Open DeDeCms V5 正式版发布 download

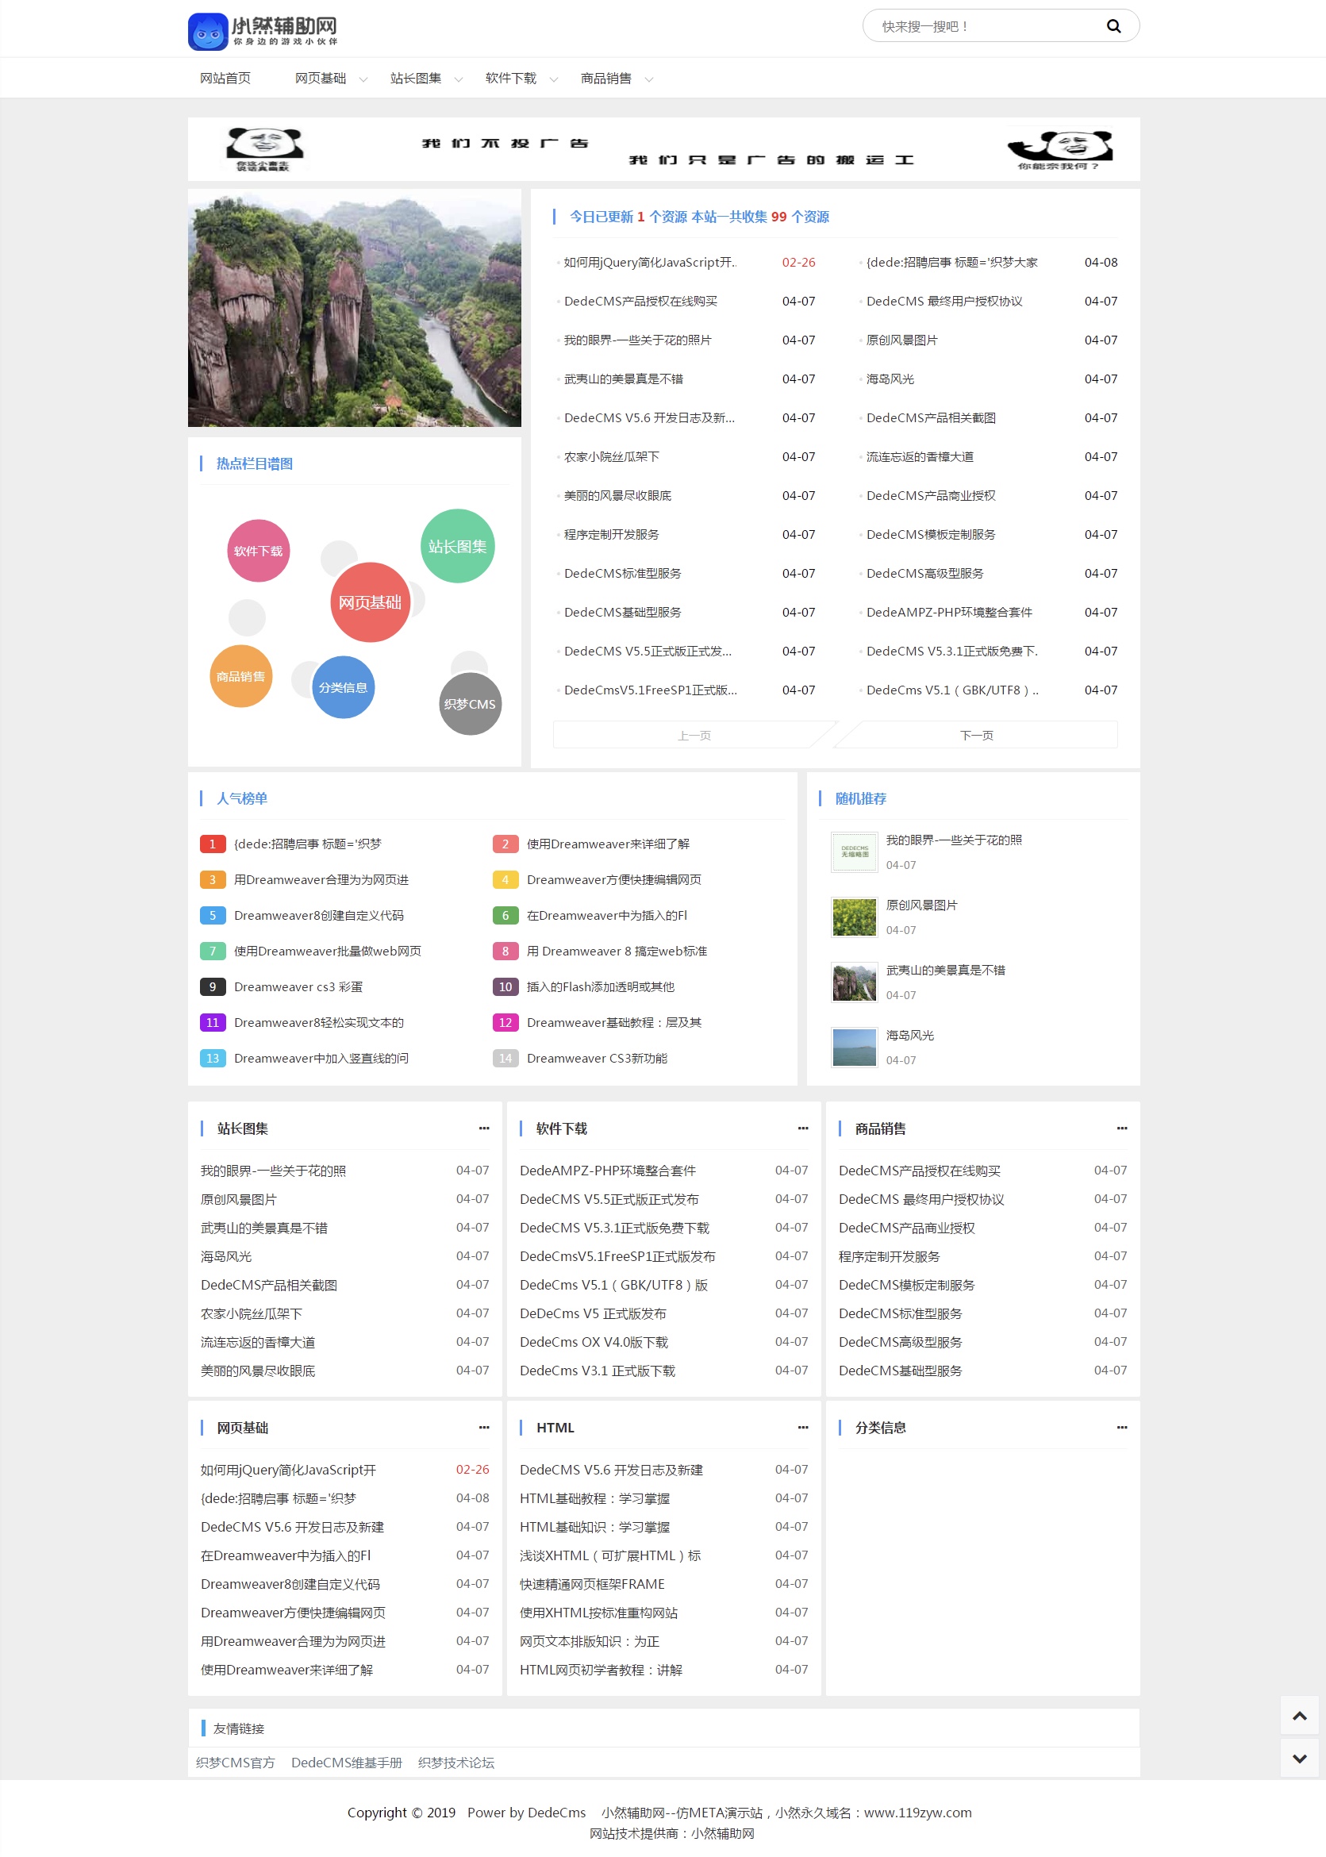point(593,1313)
